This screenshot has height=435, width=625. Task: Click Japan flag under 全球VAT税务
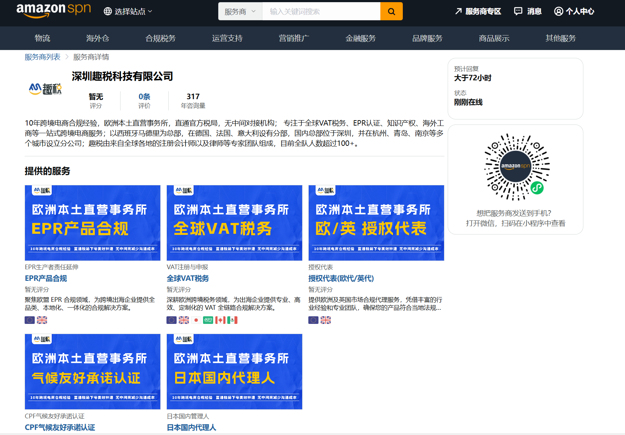pos(196,320)
